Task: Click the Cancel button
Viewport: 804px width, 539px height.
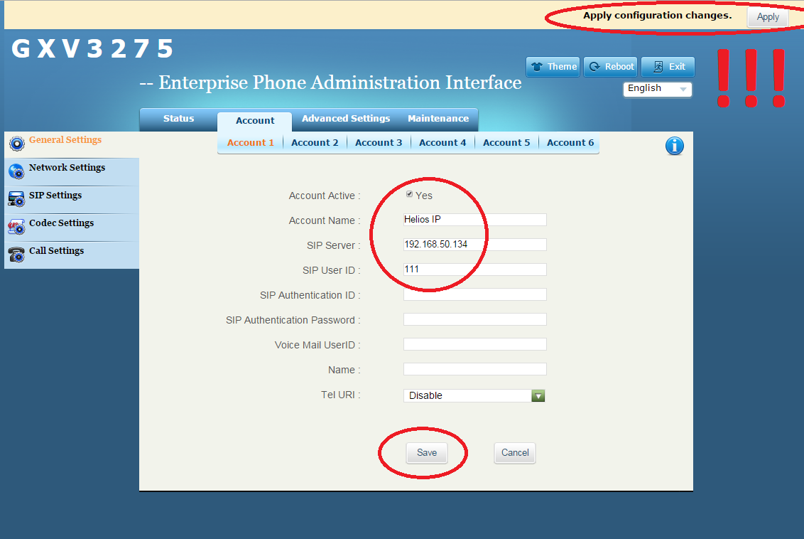Action: pyautogui.click(x=515, y=453)
